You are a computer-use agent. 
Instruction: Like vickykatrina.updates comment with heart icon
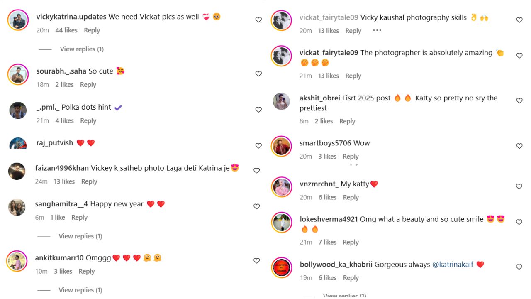pos(258,20)
